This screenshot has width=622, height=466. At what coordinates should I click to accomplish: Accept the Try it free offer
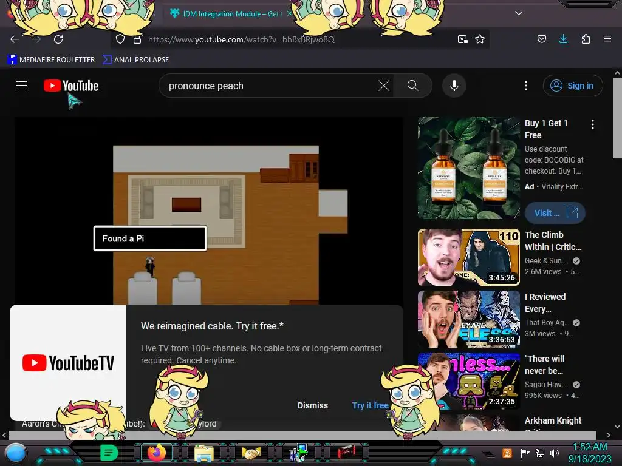tap(370, 405)
